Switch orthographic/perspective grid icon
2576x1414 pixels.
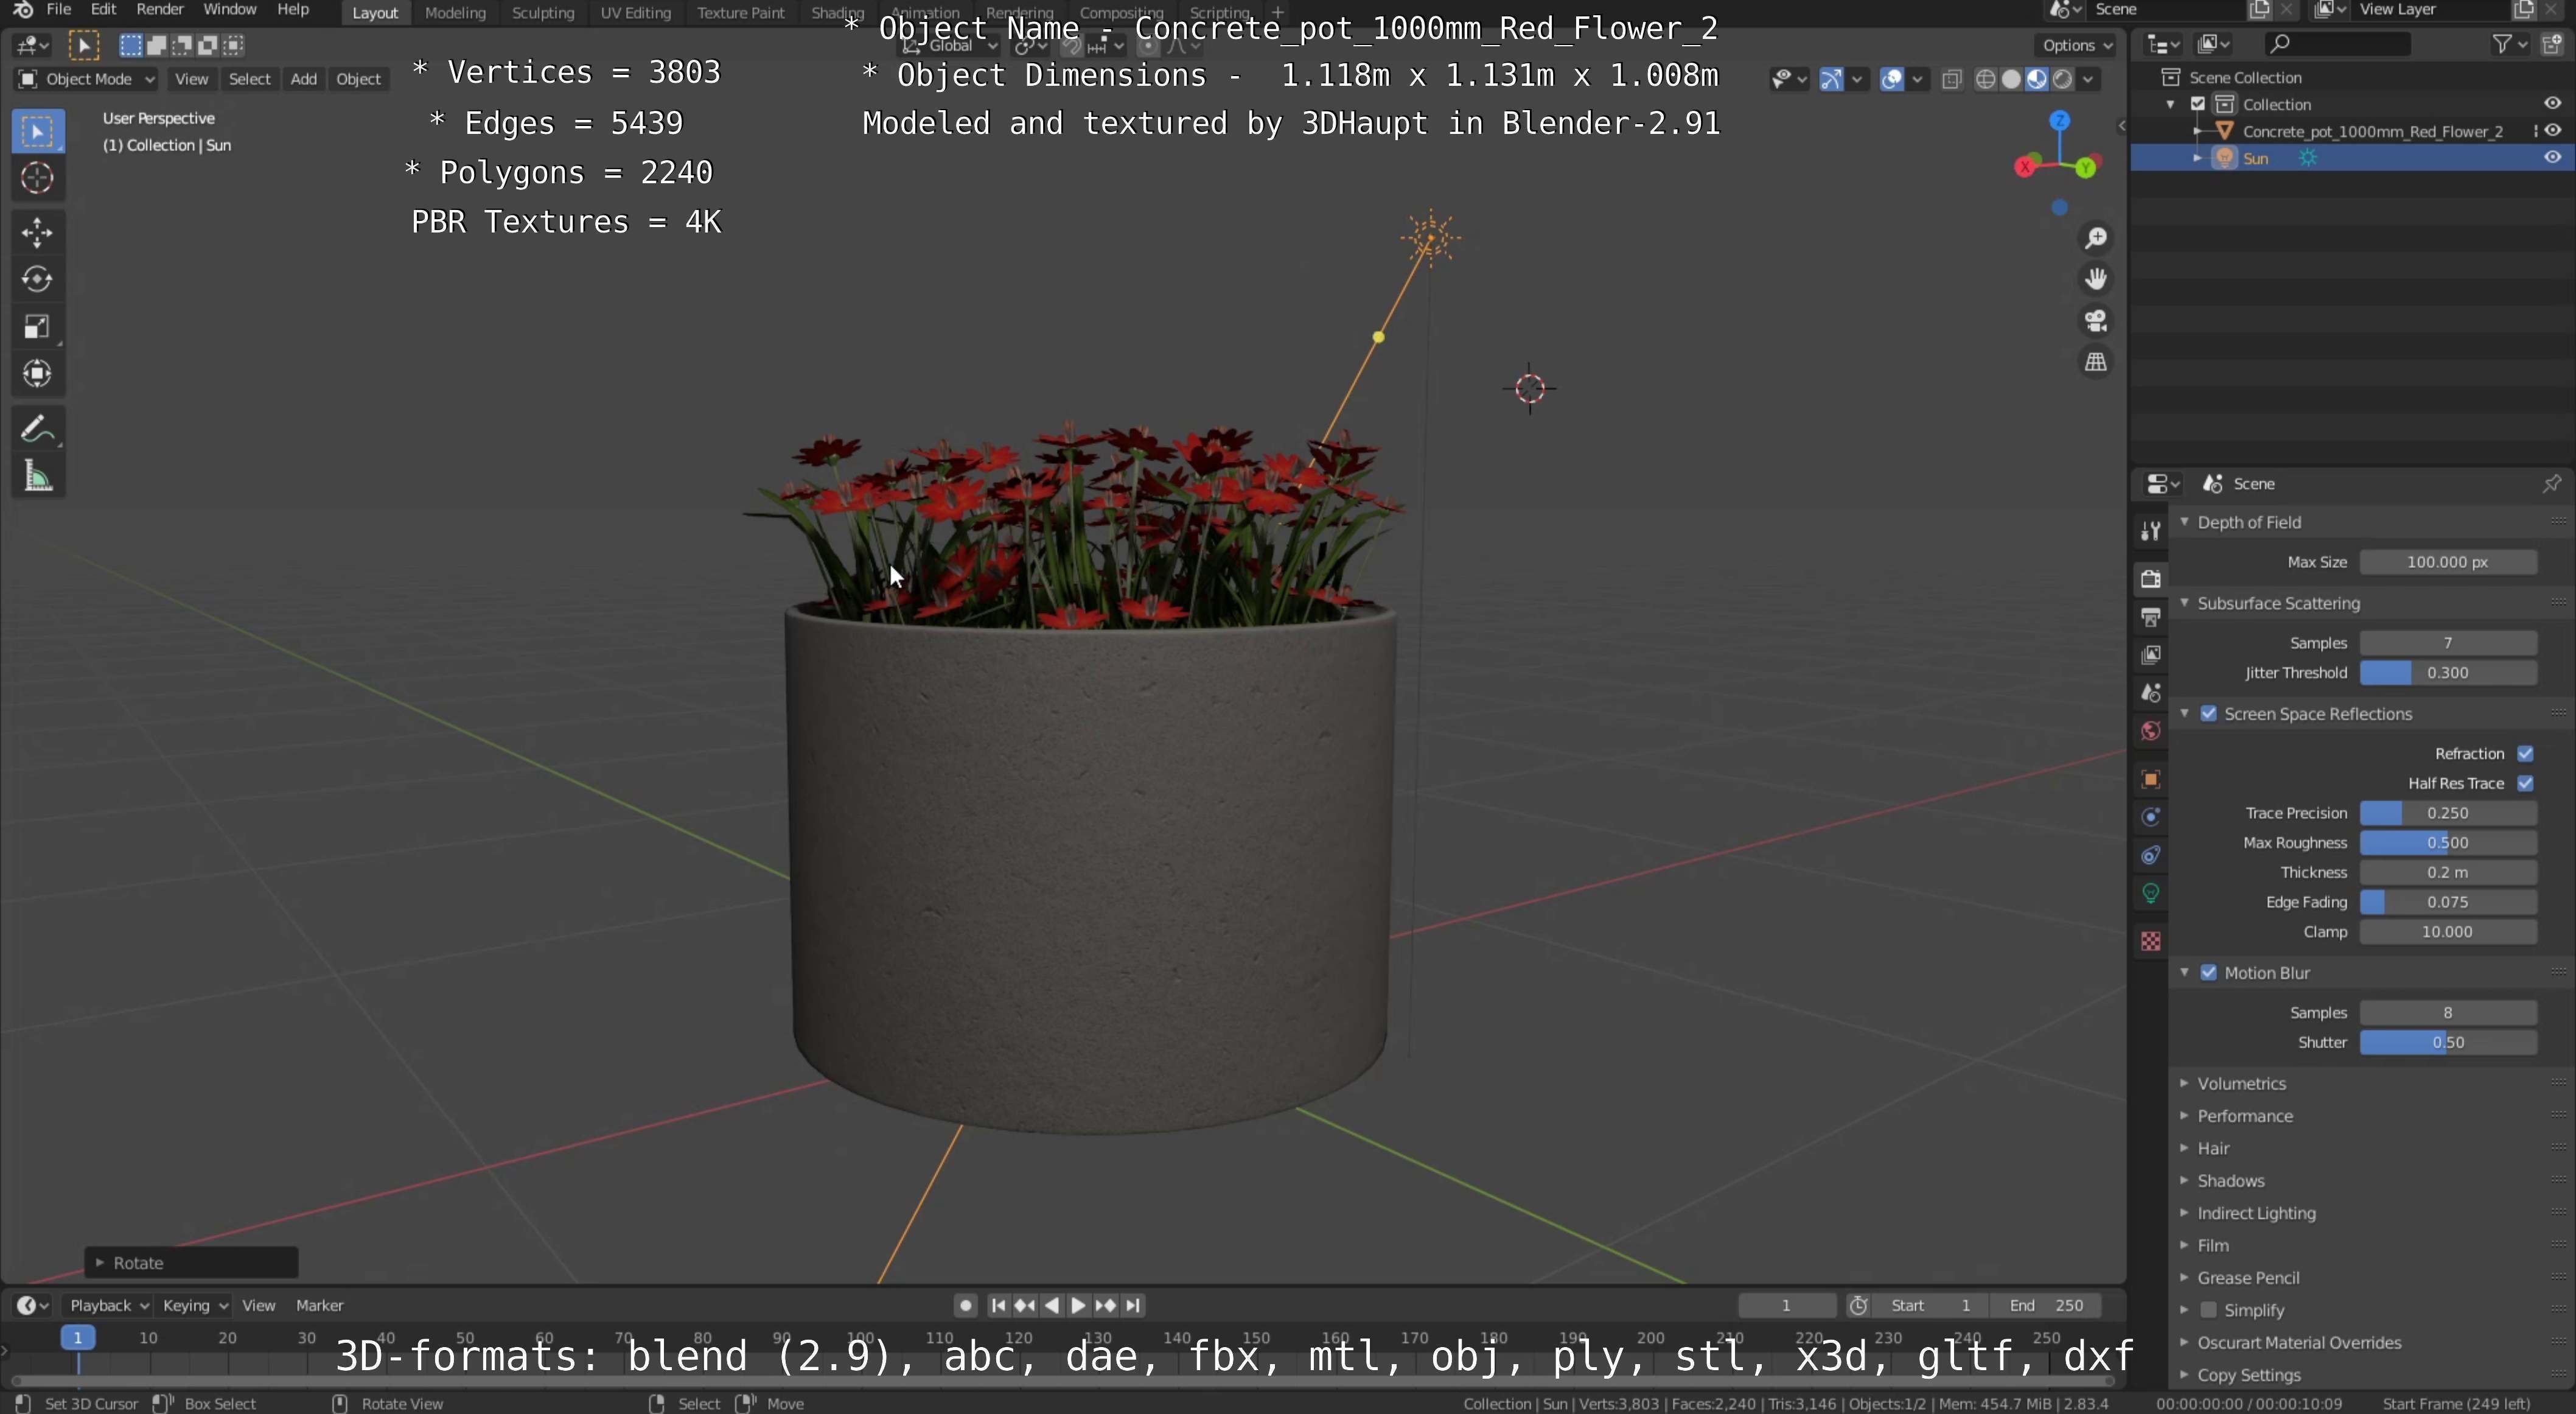click(x=2096, y=362)
